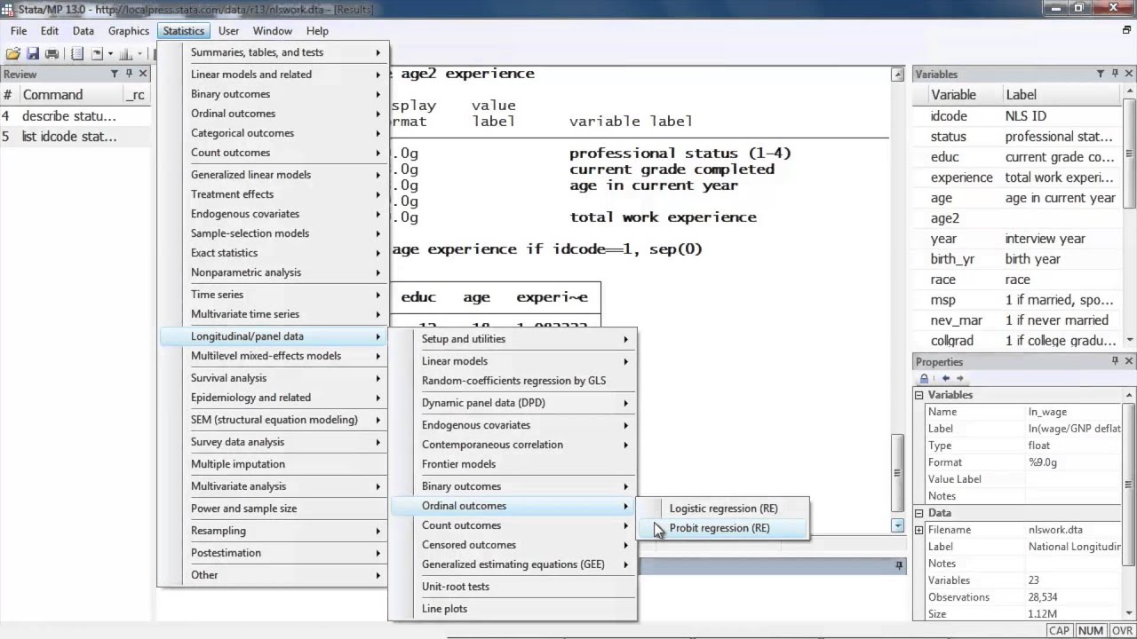This screenshot has height=639, width=1137.
Task: Expand Generalized estimating equations (GEE)
Action: (x=513, y=564)
